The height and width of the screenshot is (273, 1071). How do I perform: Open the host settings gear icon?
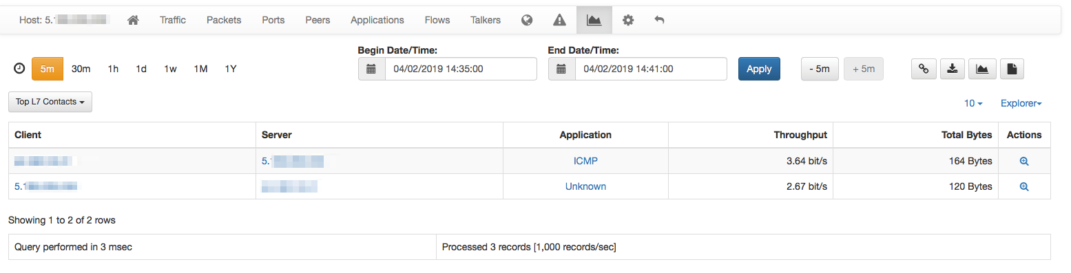tap(627, 20)
